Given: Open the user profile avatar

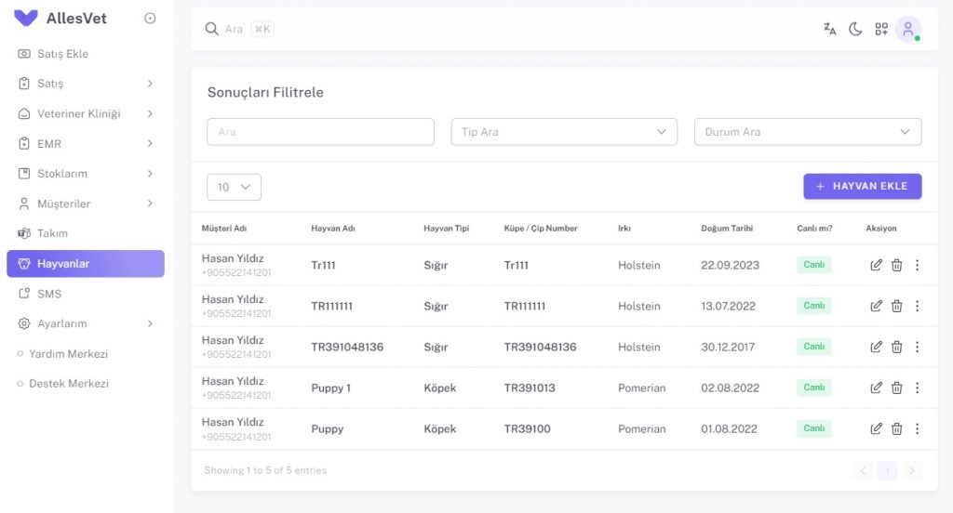Looking at the screenshot, I should (908, 29).
